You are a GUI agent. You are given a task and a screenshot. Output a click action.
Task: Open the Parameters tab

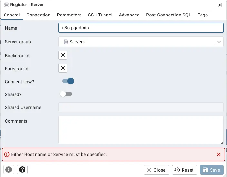[x=69, y=15]
